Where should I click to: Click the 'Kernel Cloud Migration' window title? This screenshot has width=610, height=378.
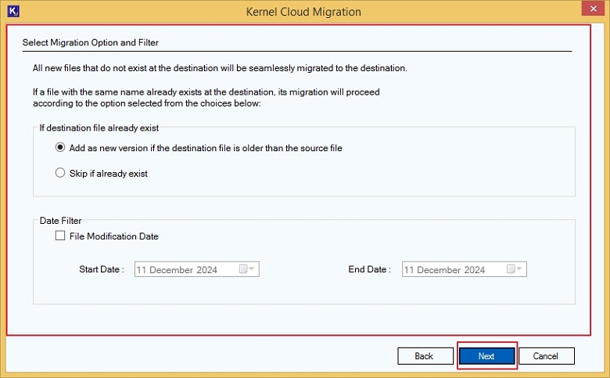click(303, 12)
